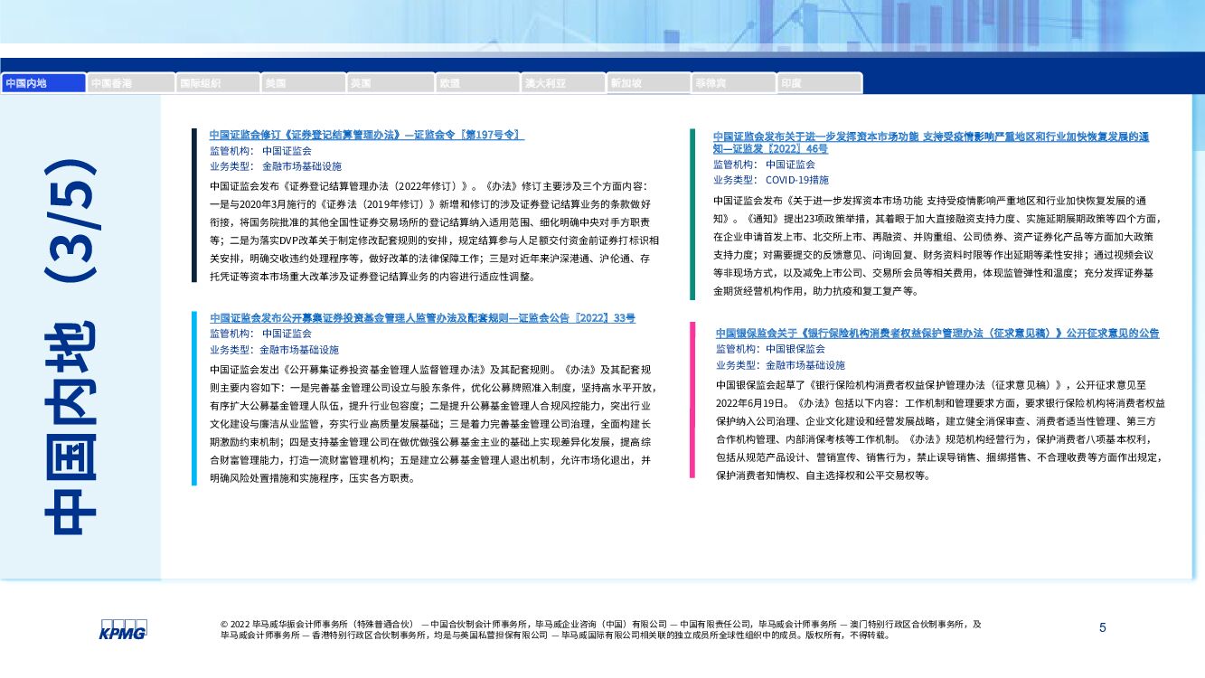Click paragraph starting 中国证监会发出《公开募集证券投资基金管理人监督管理办法》
Screen dimensions: 1205x678
coord(431,424)
